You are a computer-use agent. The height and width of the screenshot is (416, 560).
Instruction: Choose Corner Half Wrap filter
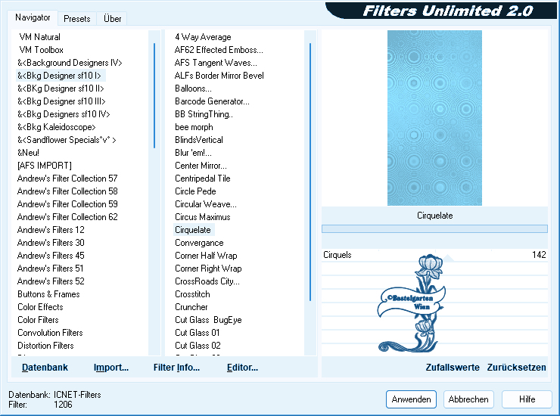pyautogui.click(x=206, y=256)
